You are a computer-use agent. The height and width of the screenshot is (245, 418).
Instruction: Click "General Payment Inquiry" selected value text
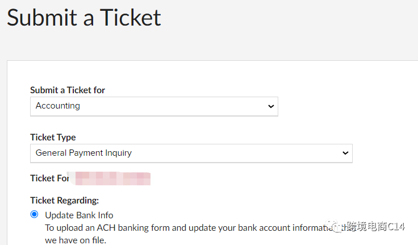(83, 153)
